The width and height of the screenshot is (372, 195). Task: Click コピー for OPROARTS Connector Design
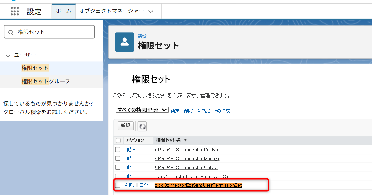(x=130, y=150)
